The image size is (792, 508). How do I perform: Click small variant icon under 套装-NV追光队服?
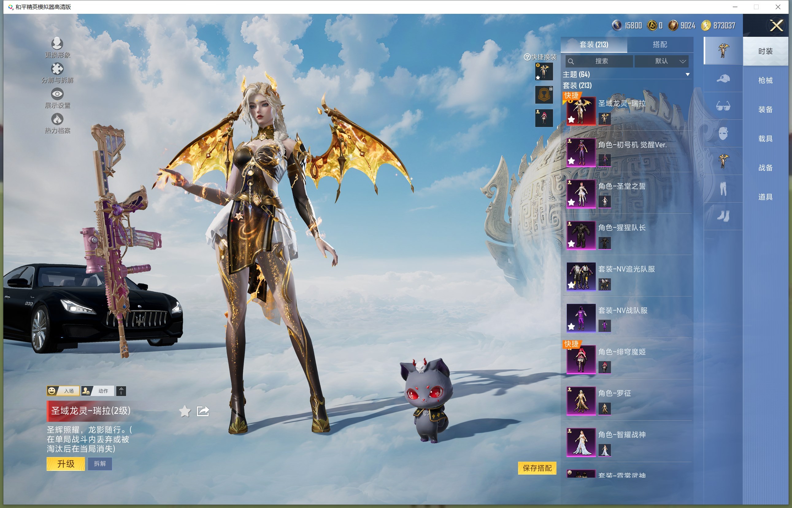point(604,284)
